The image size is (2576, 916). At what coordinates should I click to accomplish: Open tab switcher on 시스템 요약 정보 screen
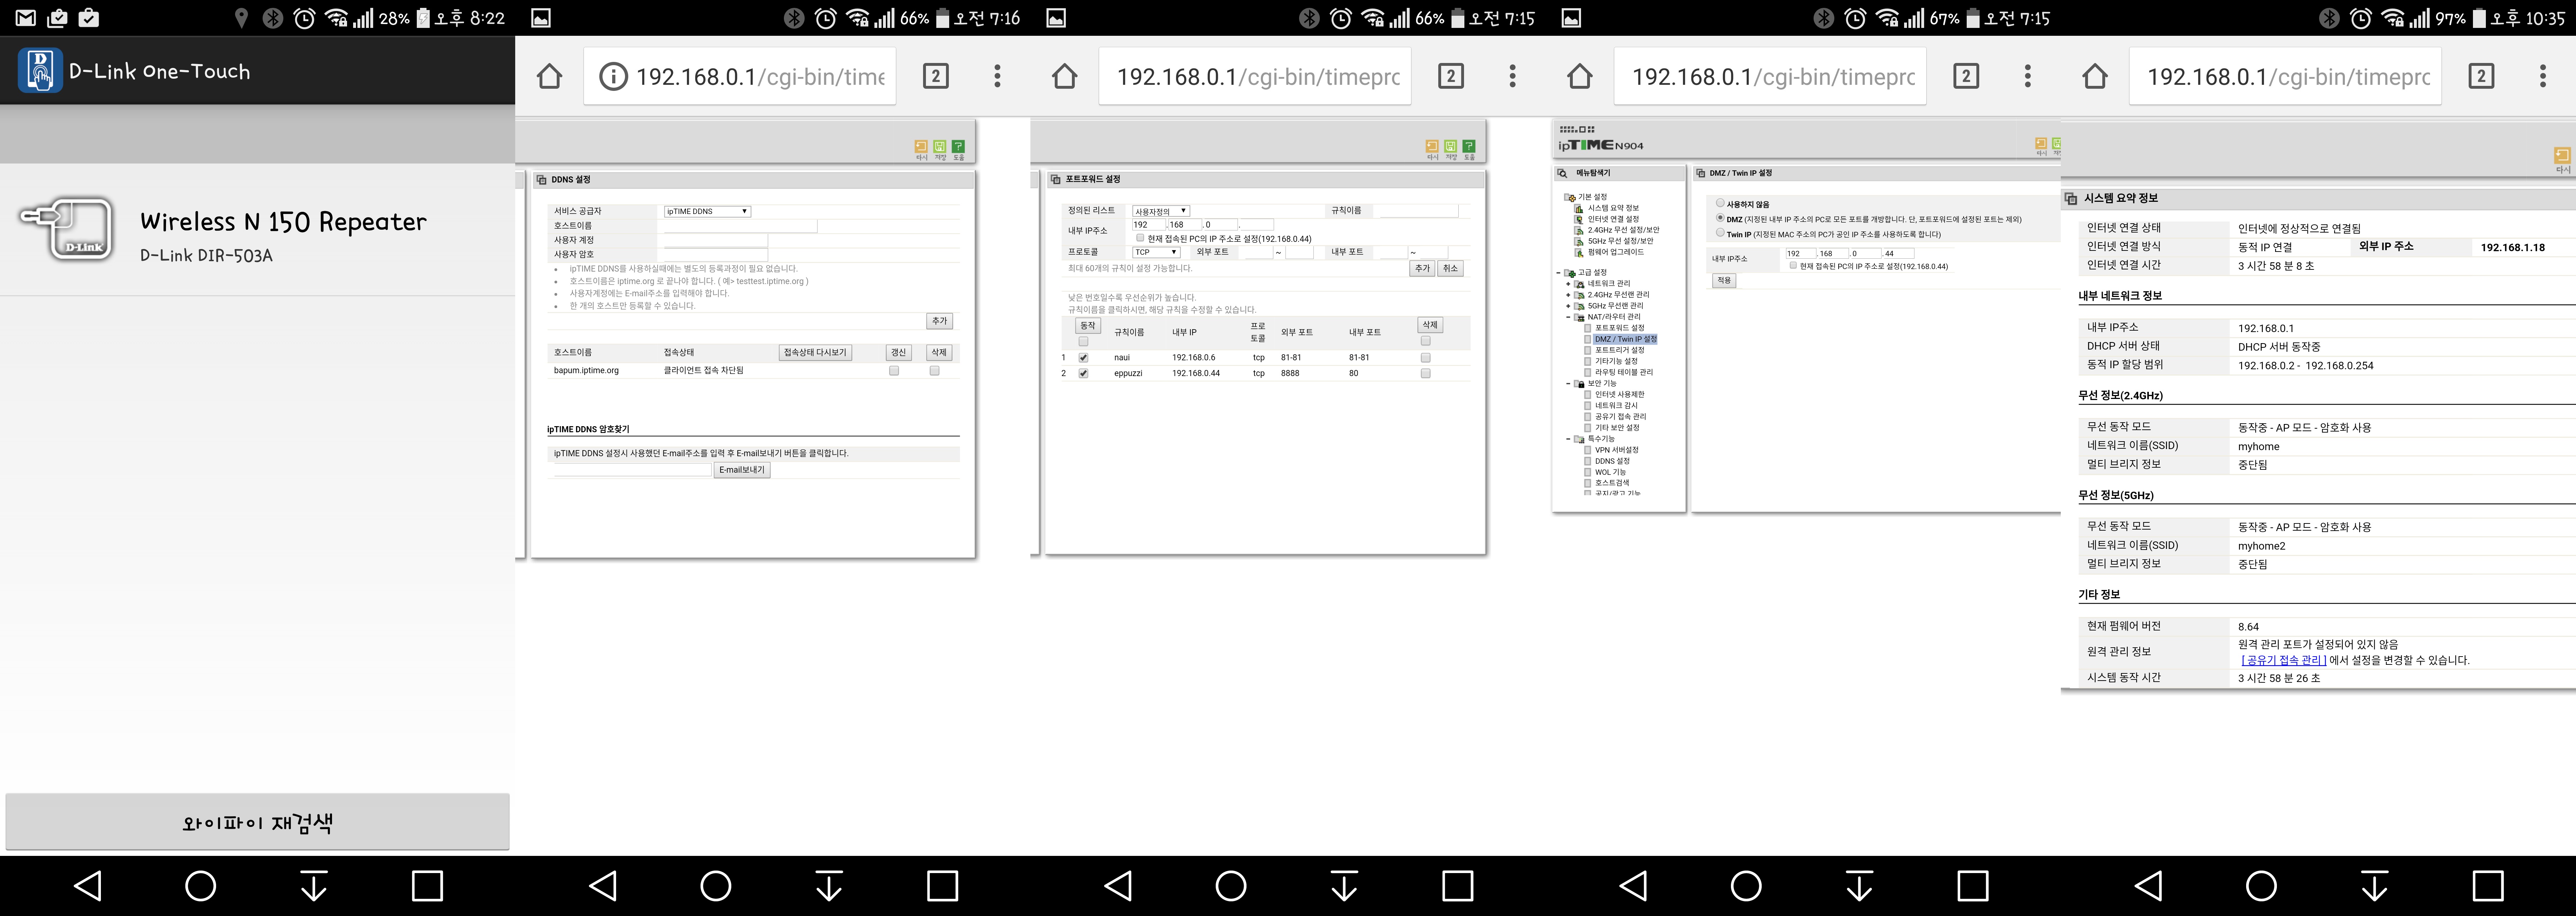click(x=2481, y=76)
